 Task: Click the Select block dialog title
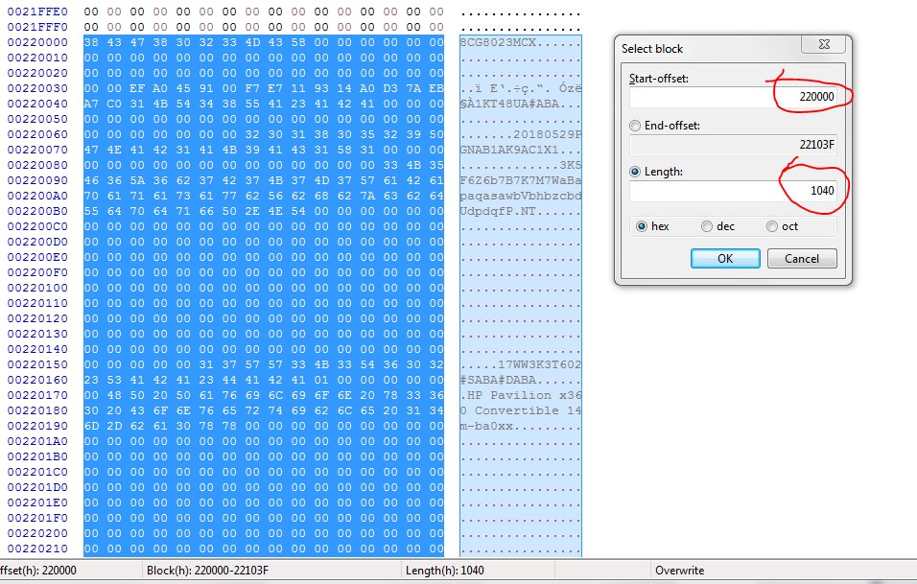click(652, 49)
